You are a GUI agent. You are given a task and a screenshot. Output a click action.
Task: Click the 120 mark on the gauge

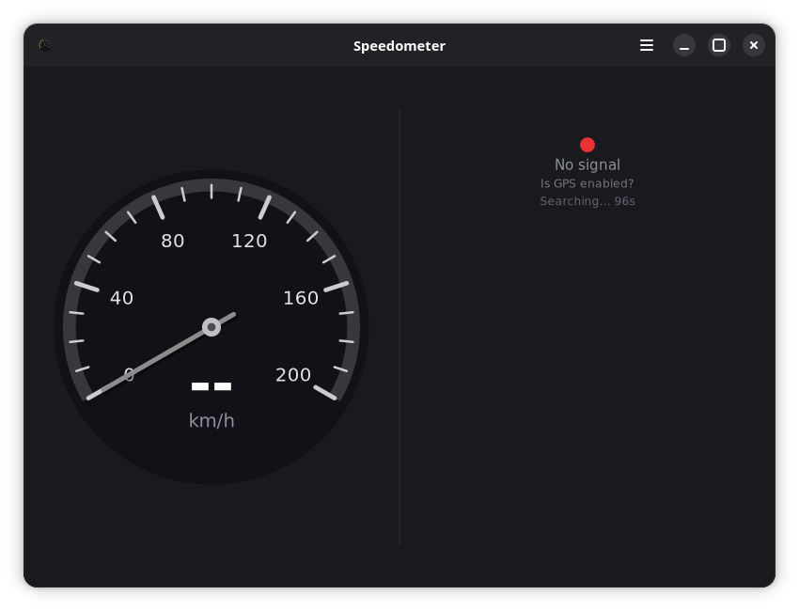(x=249, y=241)
